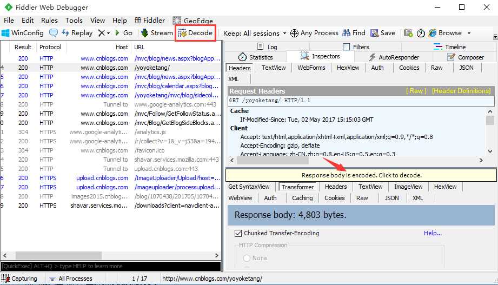The width and height of the screenshot is (498, 285).
Task: Open the View menu
Action: pyautogui.click(x=97, y=21)
